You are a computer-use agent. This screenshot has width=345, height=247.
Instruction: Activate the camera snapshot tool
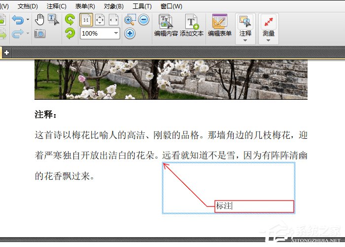click(40, 34)
